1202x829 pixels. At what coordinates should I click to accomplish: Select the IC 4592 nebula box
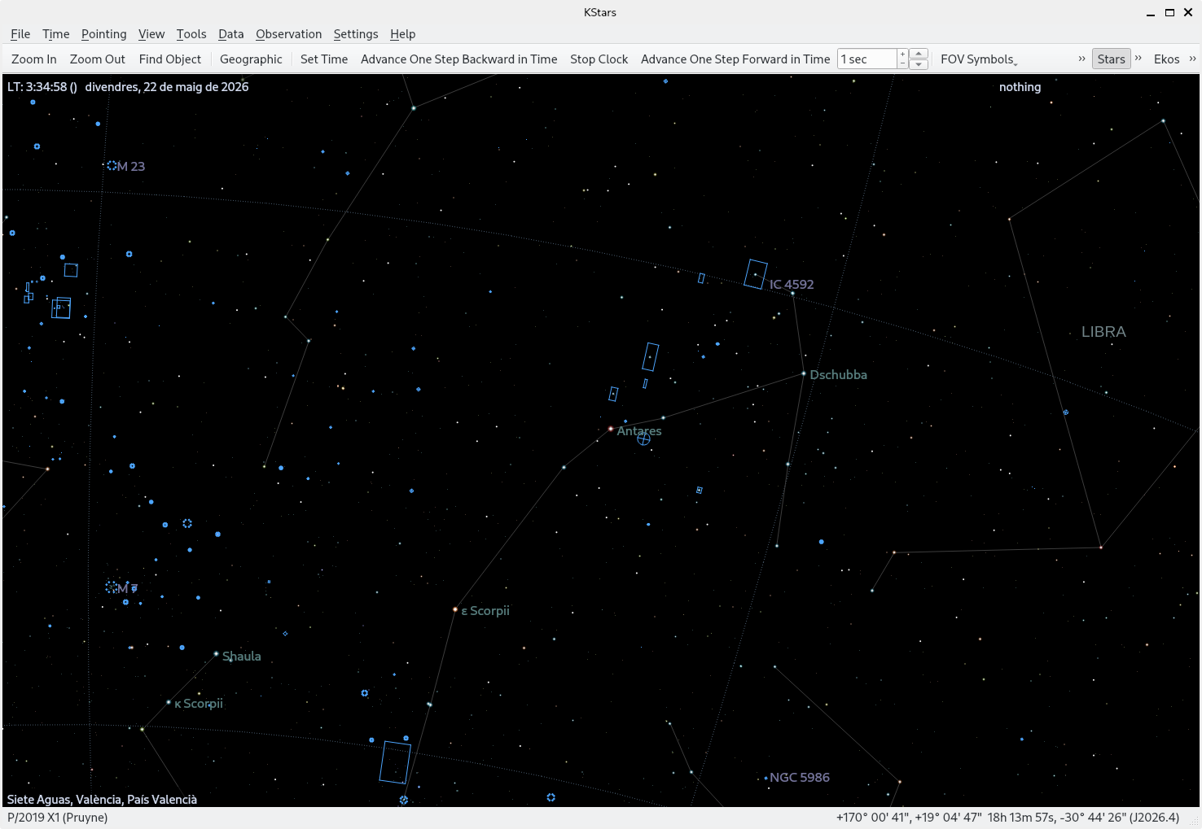click(756, 274)
